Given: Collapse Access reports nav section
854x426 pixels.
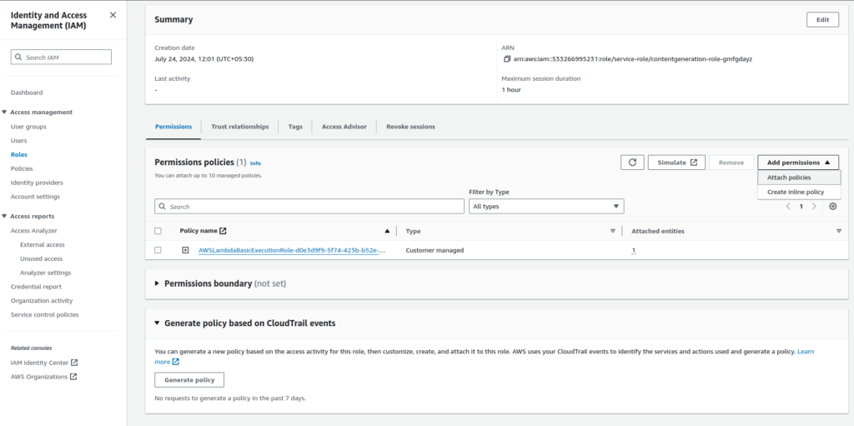Looking at the screenshot, I should pos(4,216).
